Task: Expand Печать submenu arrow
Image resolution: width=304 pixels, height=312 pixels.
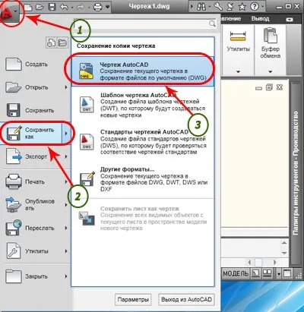Action: click(66, 181)
